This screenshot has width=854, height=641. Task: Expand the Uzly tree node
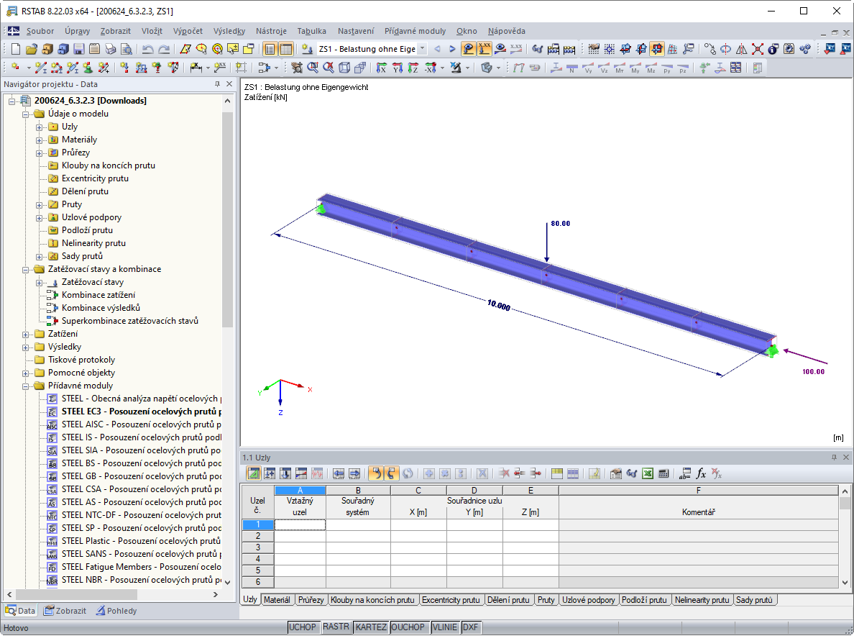pos(40,127)
